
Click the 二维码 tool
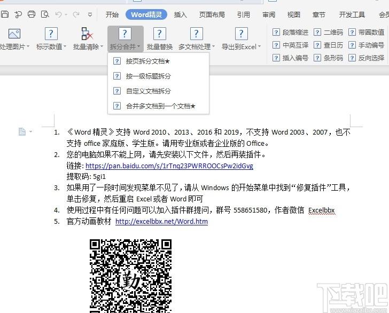click(x=328, y=32)
